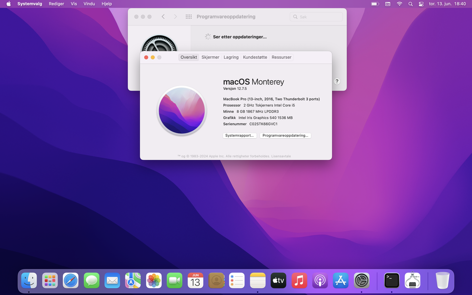Open the Hjelp menu
The width and height of the screenshot is (472, 295).
coord(107,4)
